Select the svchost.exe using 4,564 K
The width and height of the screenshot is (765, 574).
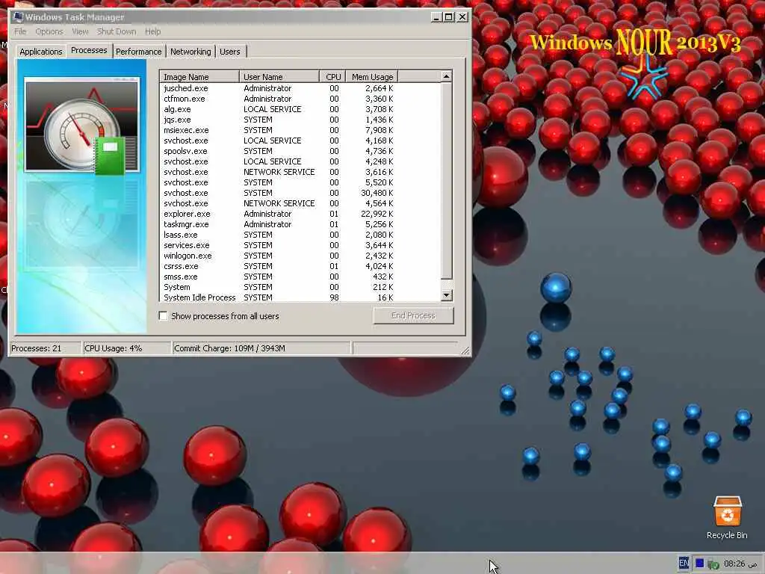(x=300, y=203)
